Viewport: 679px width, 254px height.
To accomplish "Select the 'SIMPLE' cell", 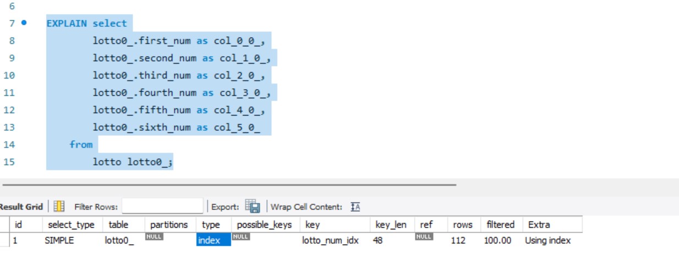I will 72,240.
